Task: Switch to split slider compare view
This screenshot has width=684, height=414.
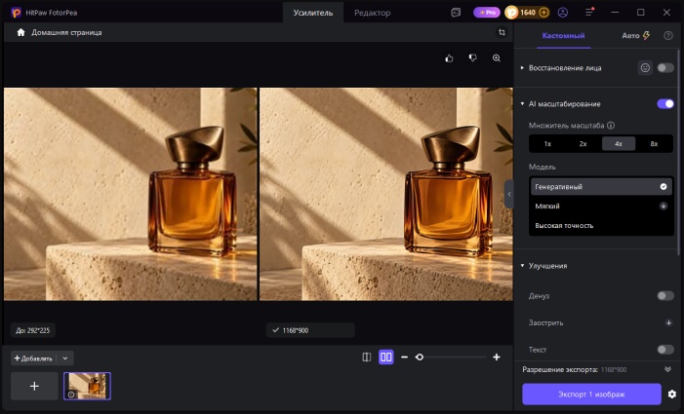Action: (367, 357)
